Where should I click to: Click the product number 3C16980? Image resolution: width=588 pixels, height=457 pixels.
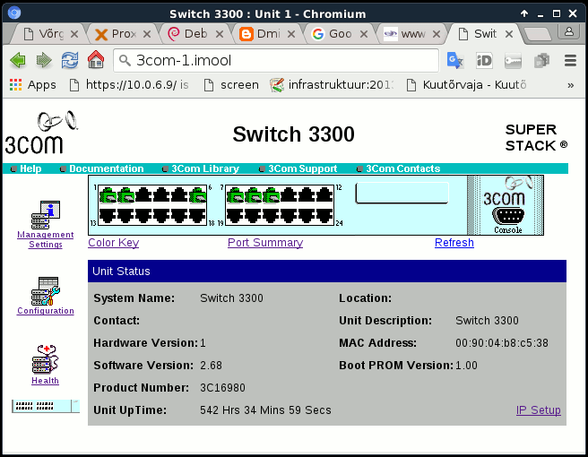222,388
